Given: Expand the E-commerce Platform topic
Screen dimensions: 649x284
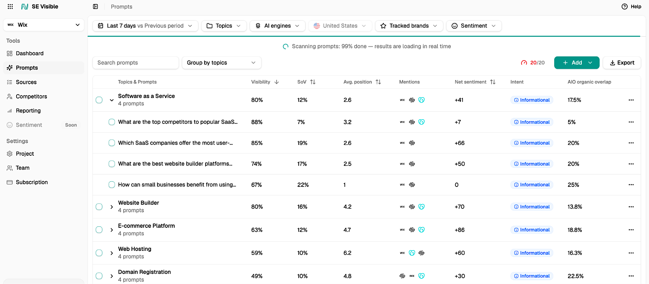Looking at the screenshot, I should point(112,230).
